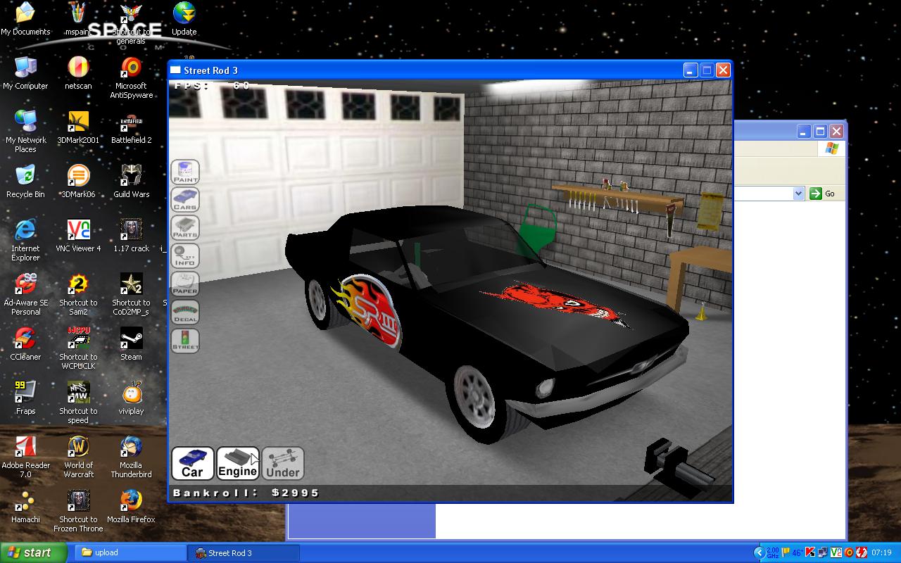901x563 pixels.
Task: Expand hidden system tray icons
Action: click(759, 552)
